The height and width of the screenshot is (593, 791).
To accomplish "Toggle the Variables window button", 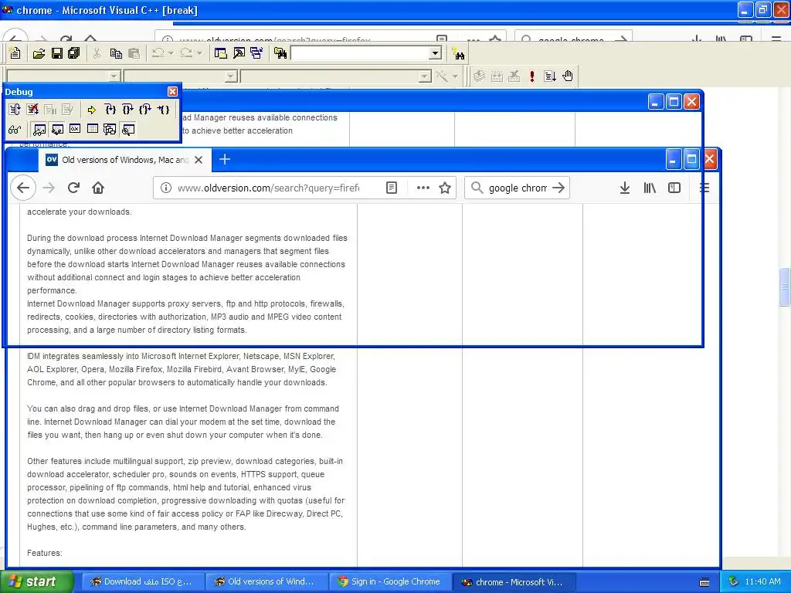I will tap(57, 130).
